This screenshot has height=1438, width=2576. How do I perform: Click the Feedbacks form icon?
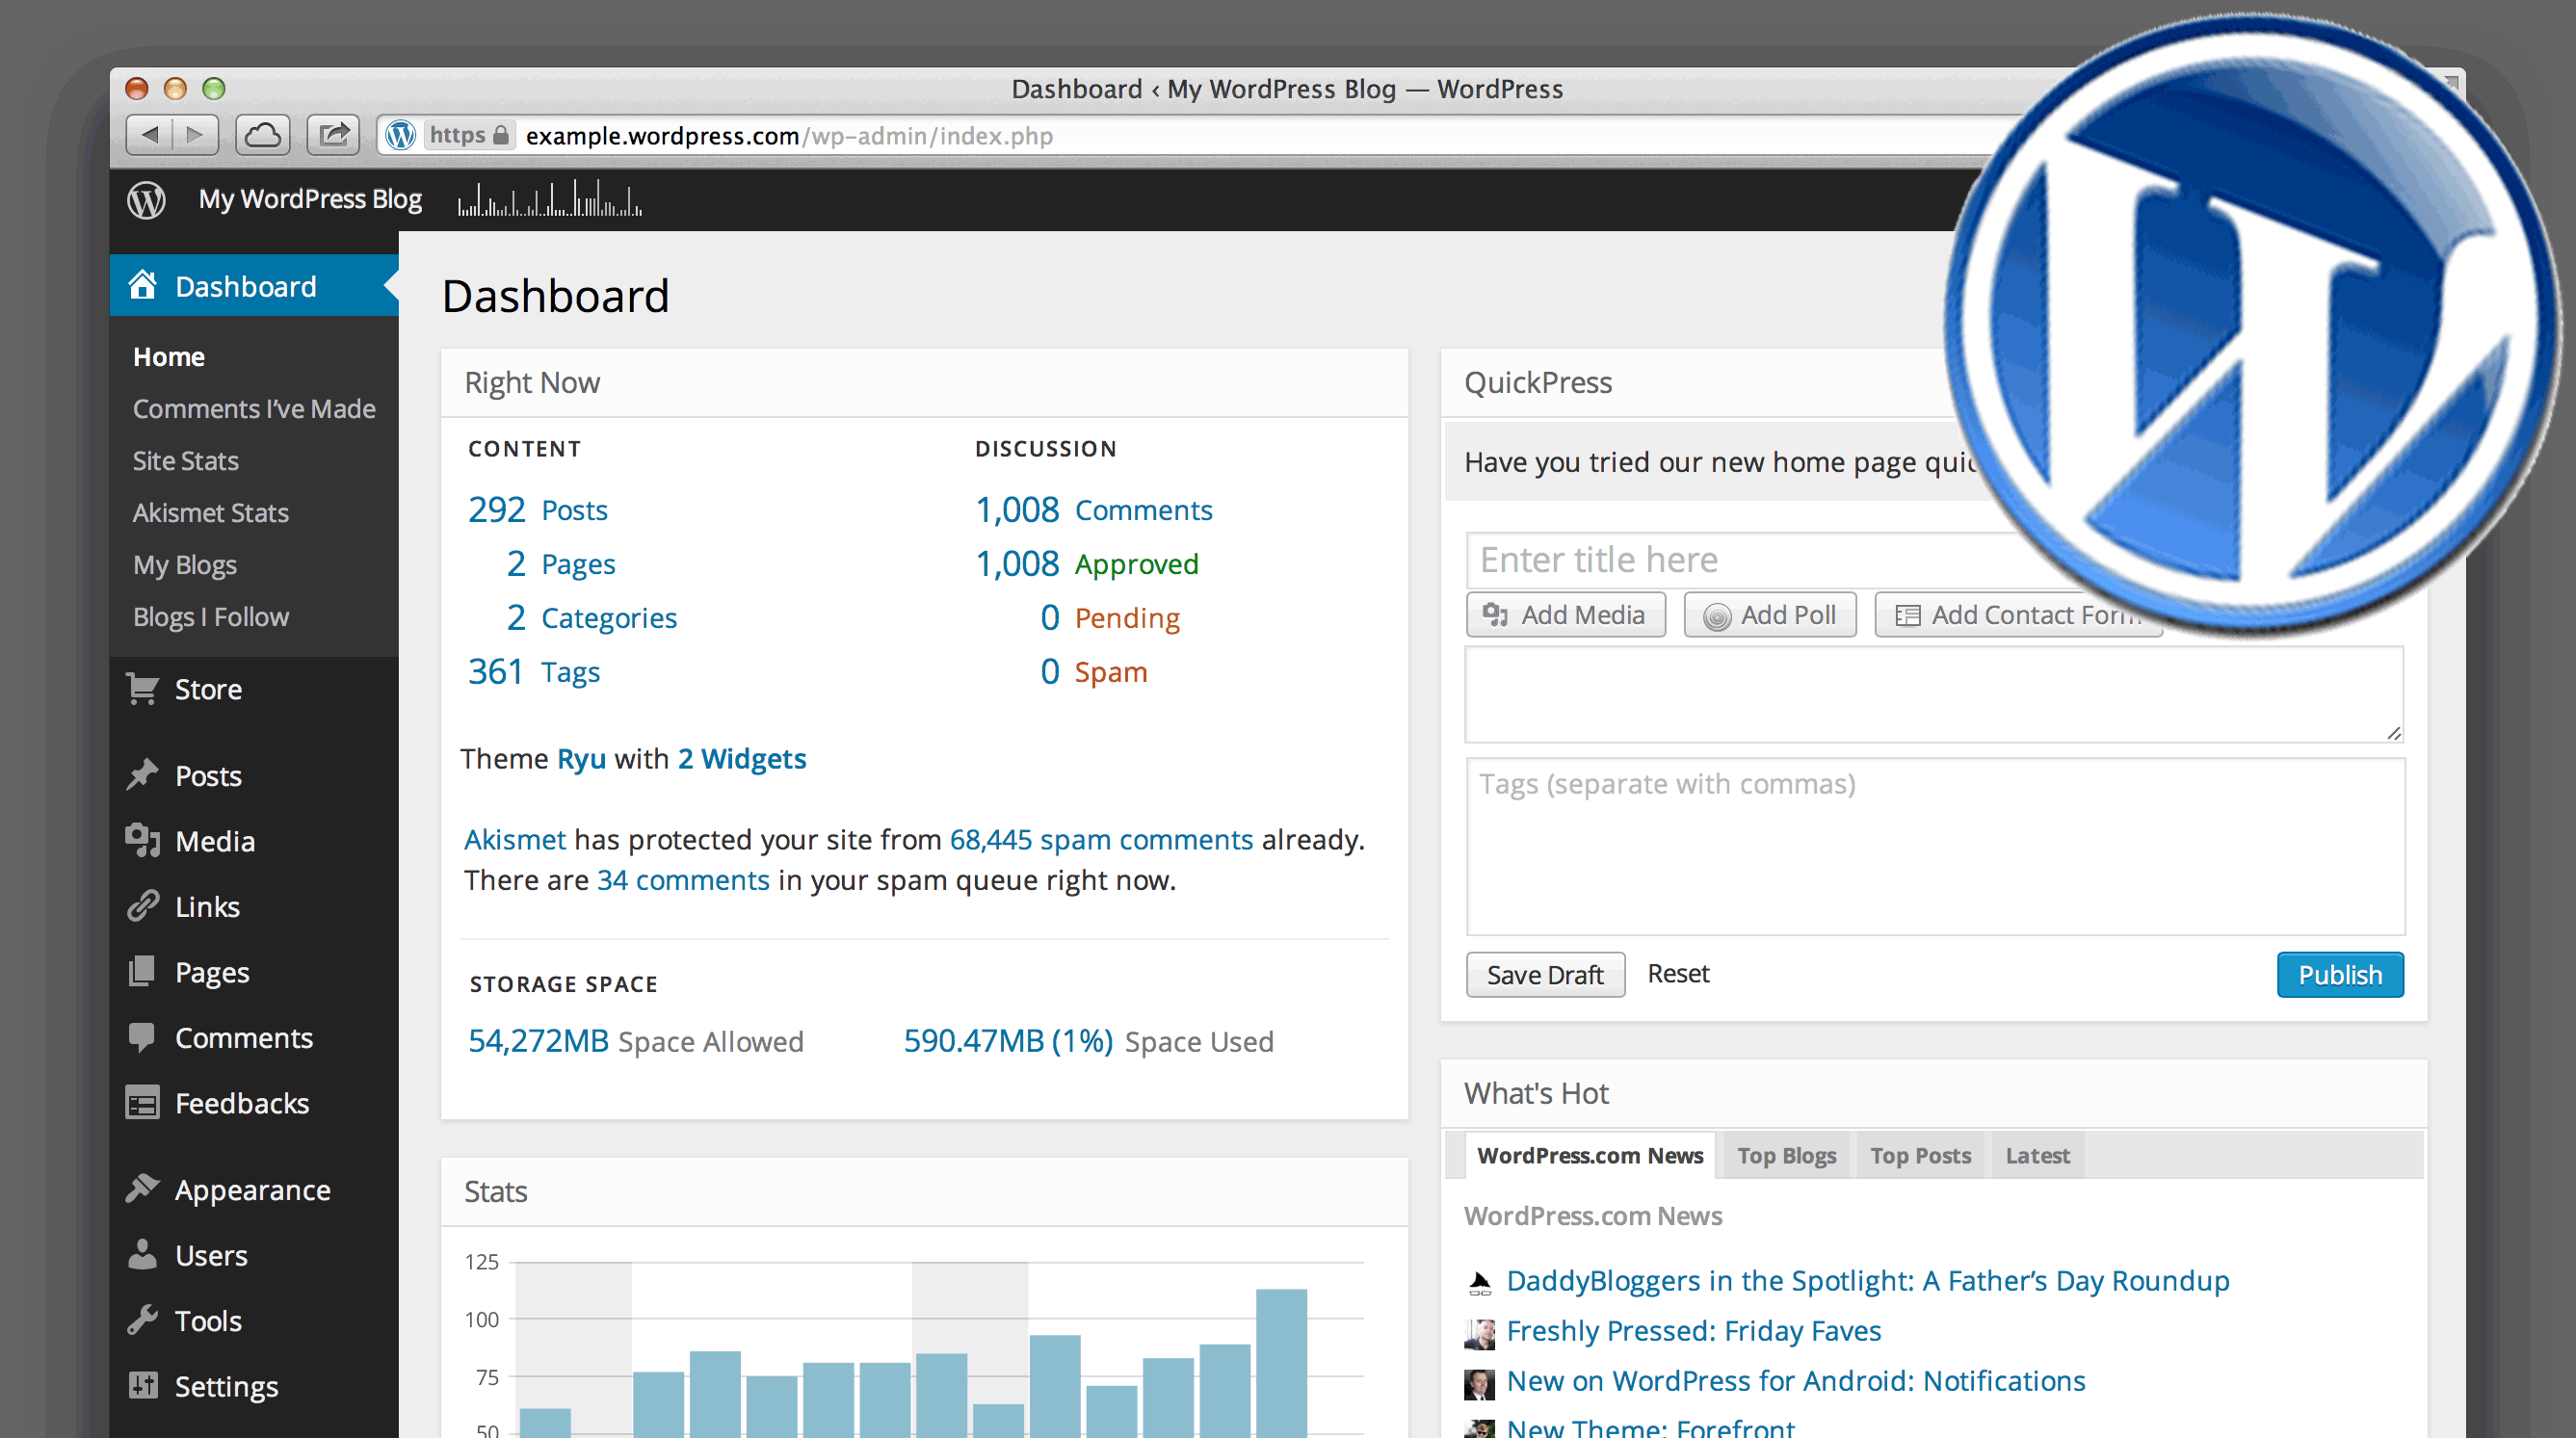[142, 1103]
